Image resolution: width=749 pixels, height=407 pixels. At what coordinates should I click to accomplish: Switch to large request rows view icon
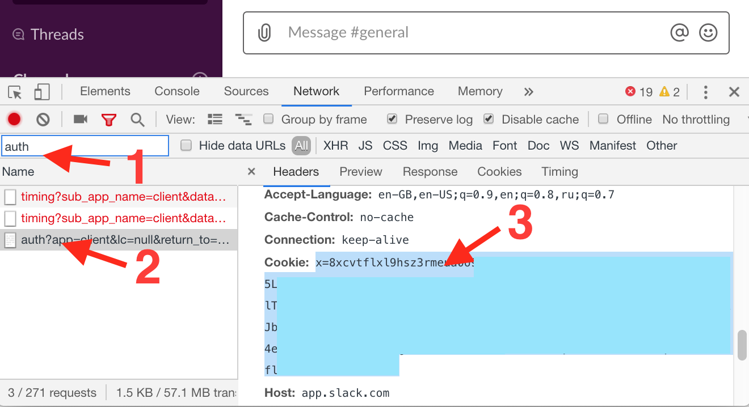[x=215, y=119]
